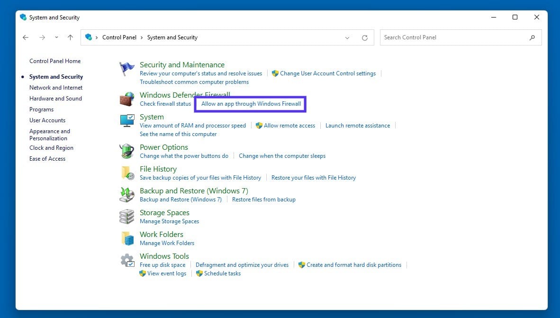
Task: Select the System monitor icon
Action: (126, 120)
